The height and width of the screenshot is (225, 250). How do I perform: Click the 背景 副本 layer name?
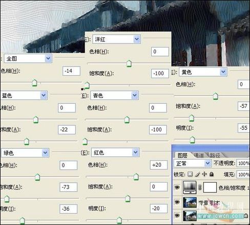click(x=209, y=203)
